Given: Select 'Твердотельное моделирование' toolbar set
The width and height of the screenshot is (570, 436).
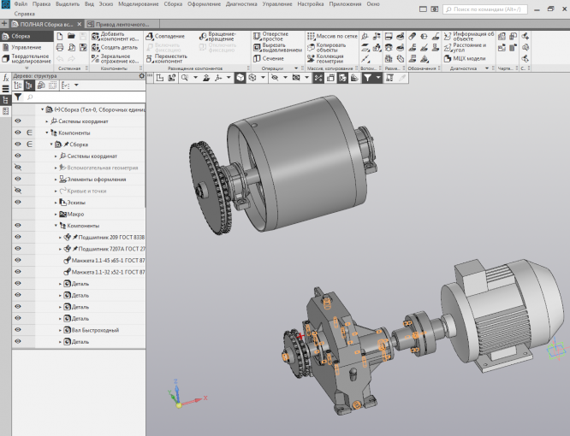Looking at the screenshot, I should (x=27, y=58).
